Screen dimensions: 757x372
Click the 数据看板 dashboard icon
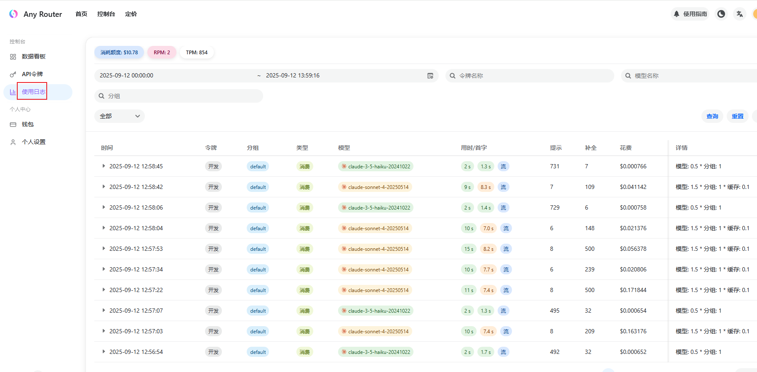pyautogui.click(x=13, y=57)
